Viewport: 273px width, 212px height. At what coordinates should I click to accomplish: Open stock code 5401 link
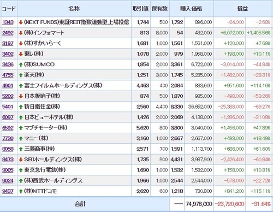(x=8, y=107)
